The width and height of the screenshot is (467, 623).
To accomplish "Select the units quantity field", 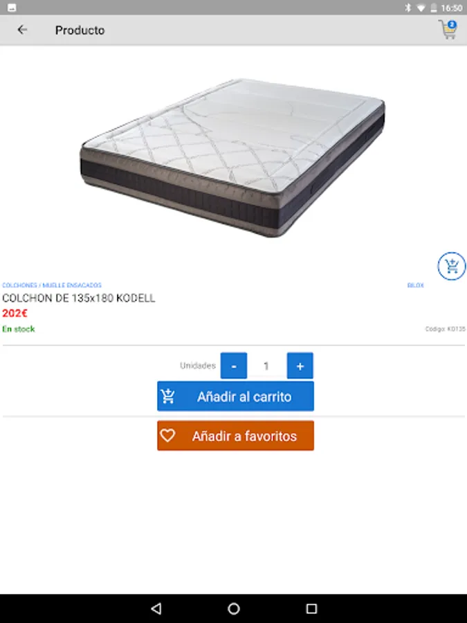I will click(266, 365).
